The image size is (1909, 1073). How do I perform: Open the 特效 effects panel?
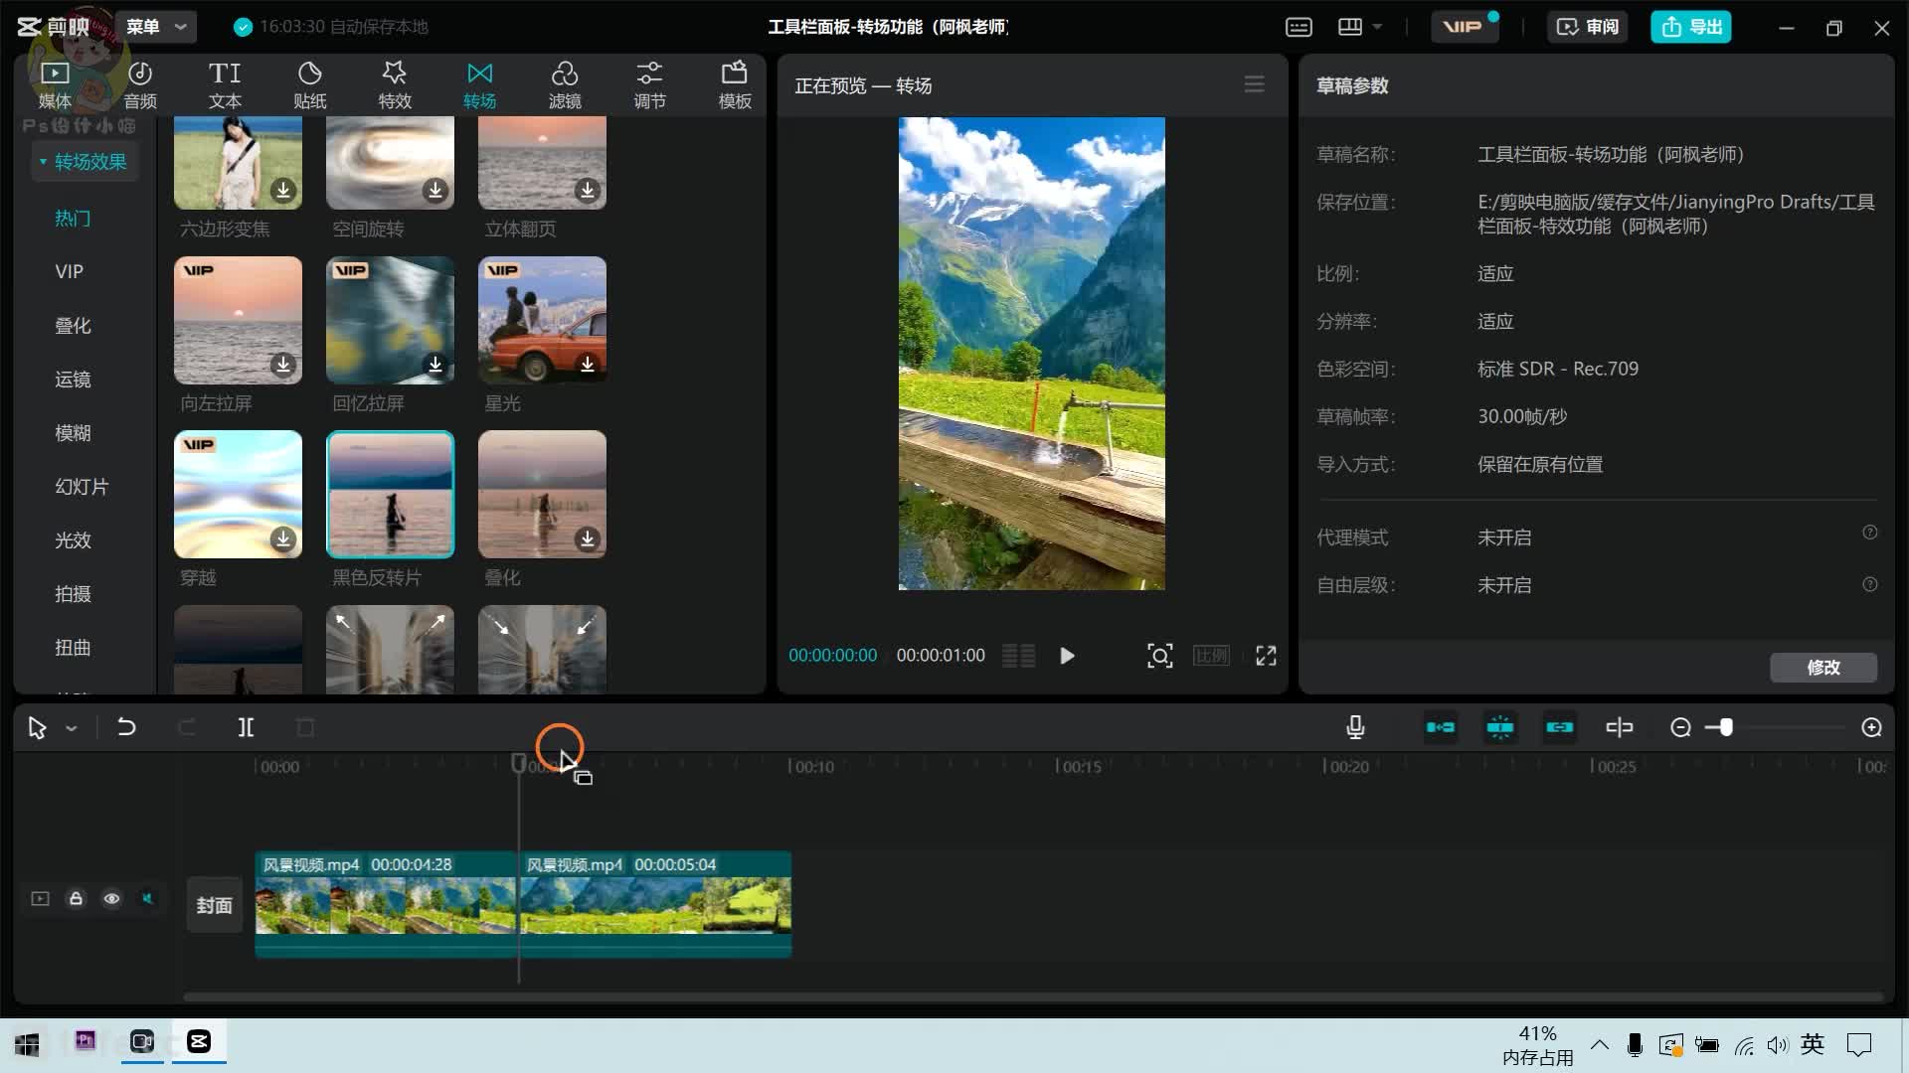coord(395,84)
